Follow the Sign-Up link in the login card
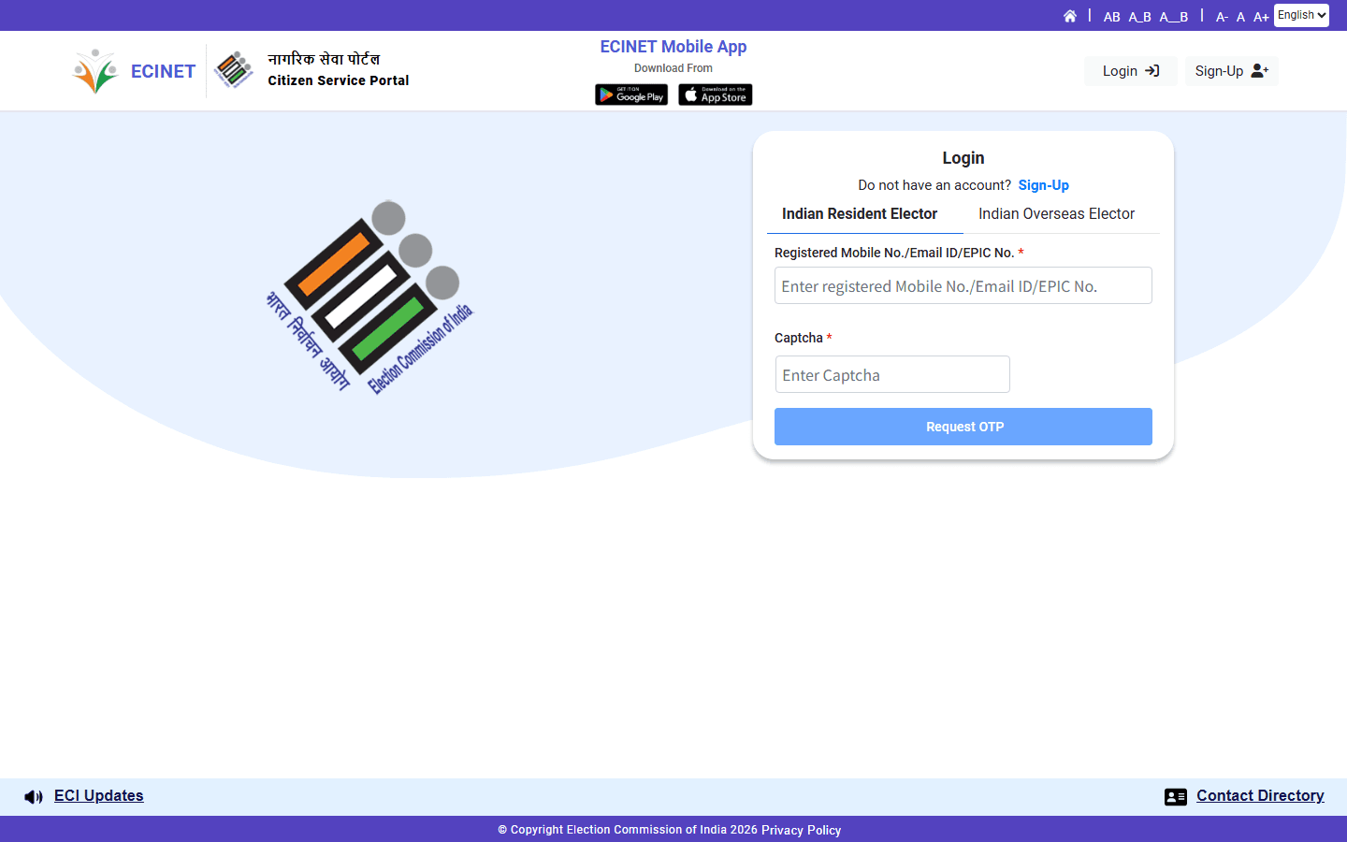 click(x=1043, y=185)
